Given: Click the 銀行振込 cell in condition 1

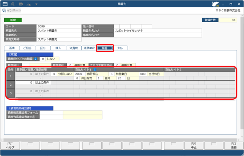Looking at the screenshot, I should 97,74.
